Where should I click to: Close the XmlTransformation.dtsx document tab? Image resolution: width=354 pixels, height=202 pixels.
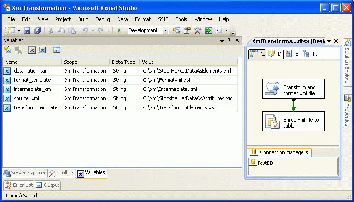[x=336, y=41]
